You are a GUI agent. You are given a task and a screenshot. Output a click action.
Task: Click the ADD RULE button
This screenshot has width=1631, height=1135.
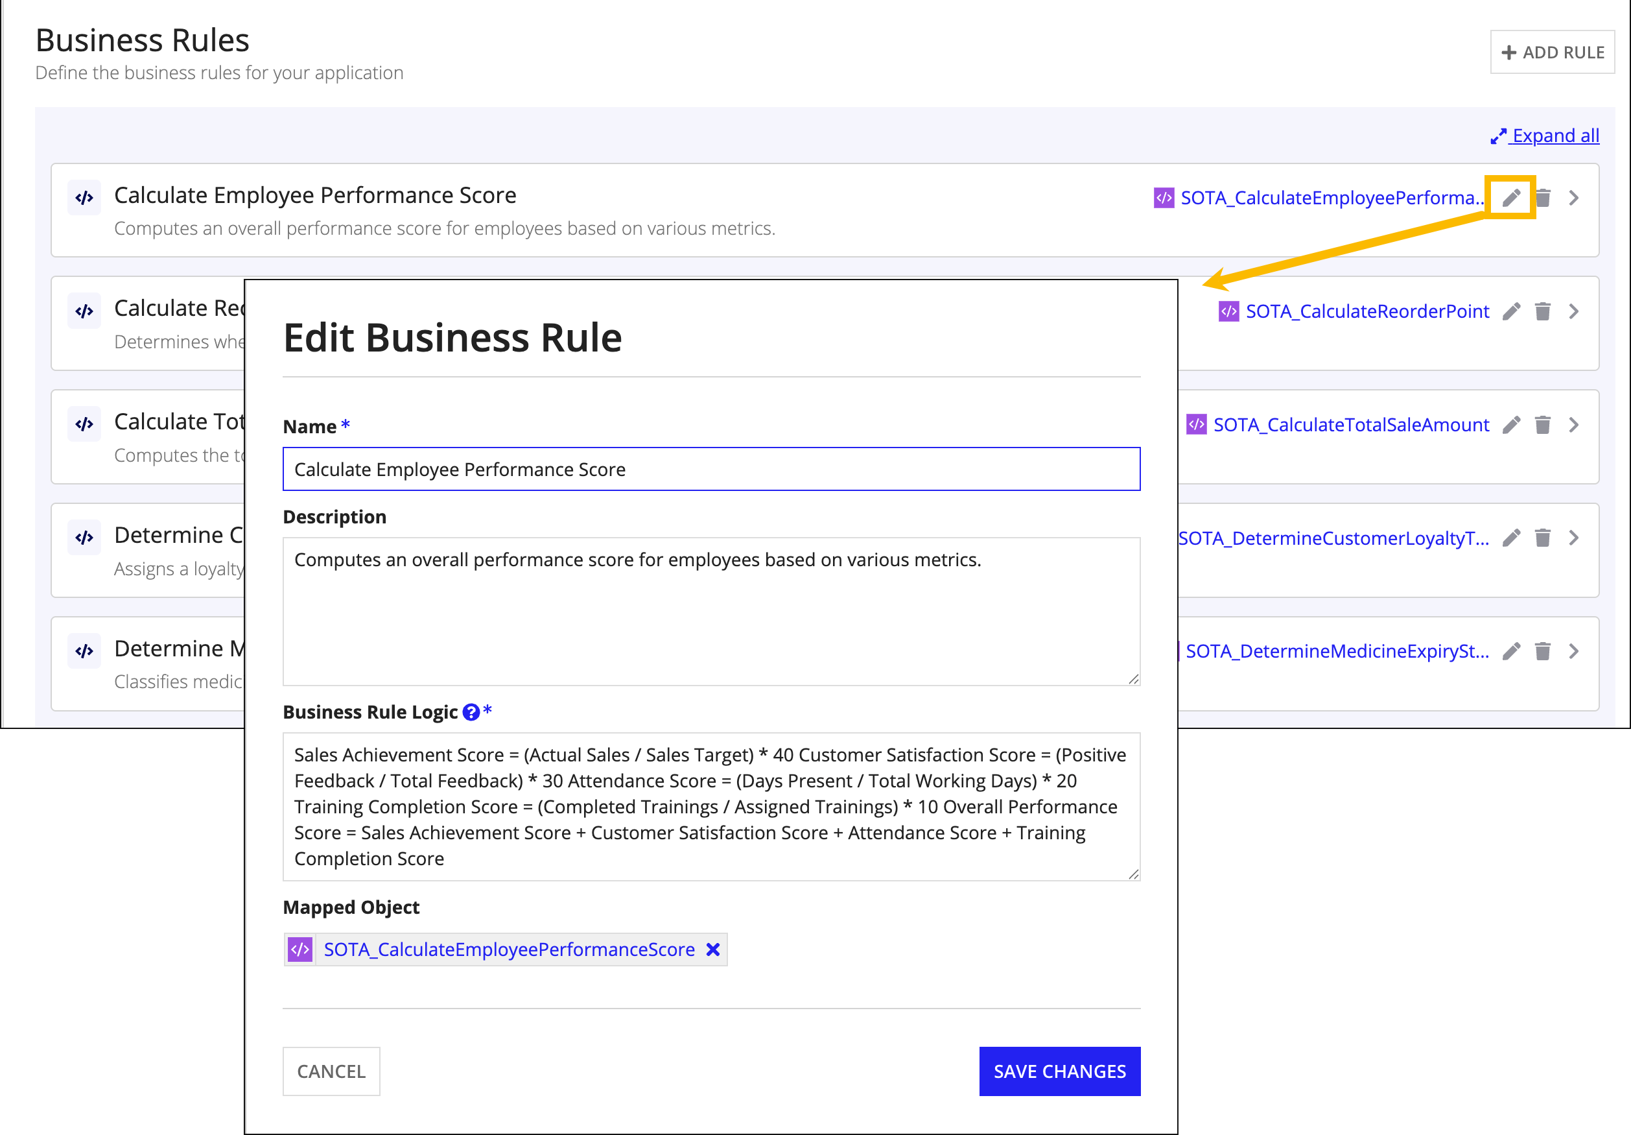1552,52
